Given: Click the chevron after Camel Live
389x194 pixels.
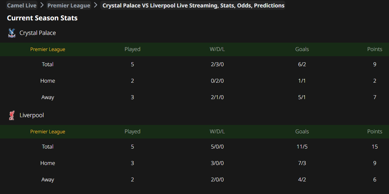Looking at the screenshot, I should point(42,5).
